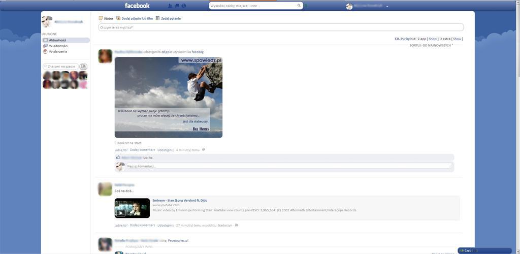Open the shared spowiedz.pl climber photo
The image size is (520, 254).
pyautogui.click(x=169, y=97)
